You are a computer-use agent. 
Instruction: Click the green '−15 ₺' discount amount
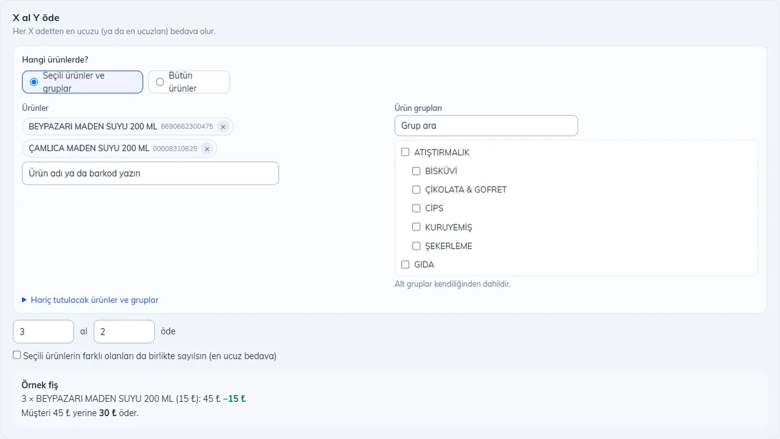tap(235, 399)
